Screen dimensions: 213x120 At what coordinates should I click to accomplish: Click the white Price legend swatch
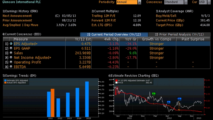116,83
